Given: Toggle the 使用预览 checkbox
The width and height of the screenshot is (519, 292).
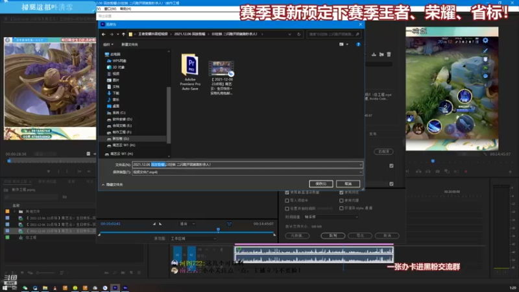Looking at the screenshot, I should coord(341,192).
